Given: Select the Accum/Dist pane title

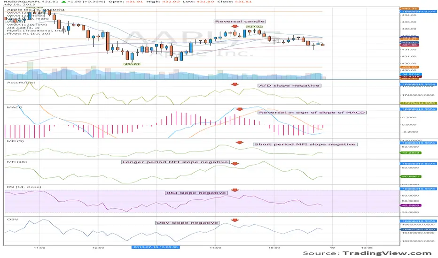Looking at the screenshot, I should click(21, 83).
